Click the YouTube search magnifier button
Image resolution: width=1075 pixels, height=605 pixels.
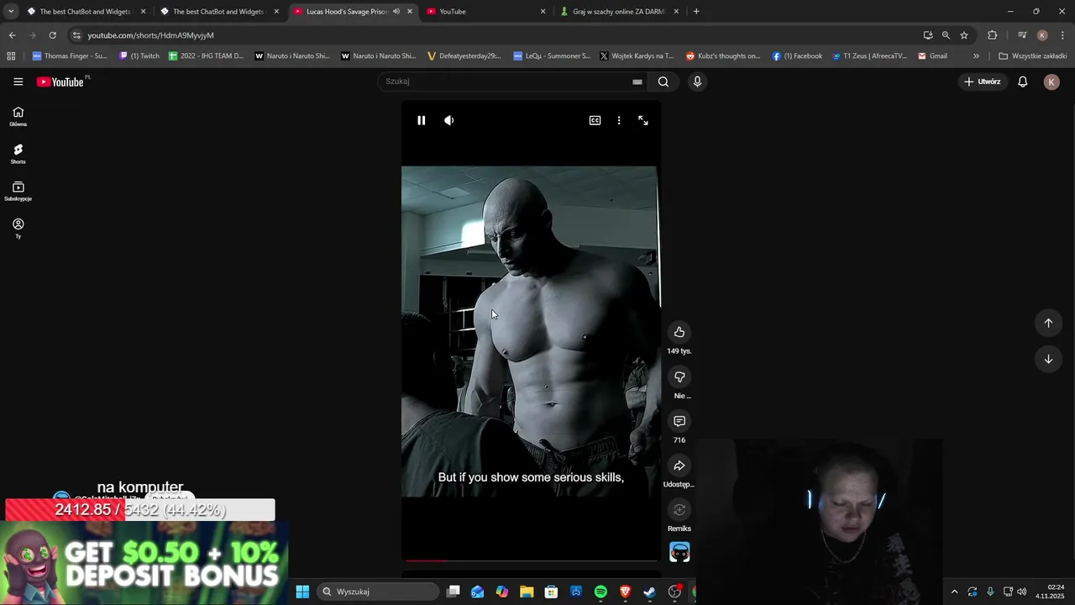point(663,82)
